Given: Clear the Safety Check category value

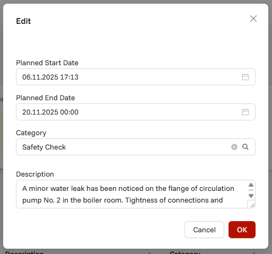Looking at the screenshot, I should click(234, 147).
